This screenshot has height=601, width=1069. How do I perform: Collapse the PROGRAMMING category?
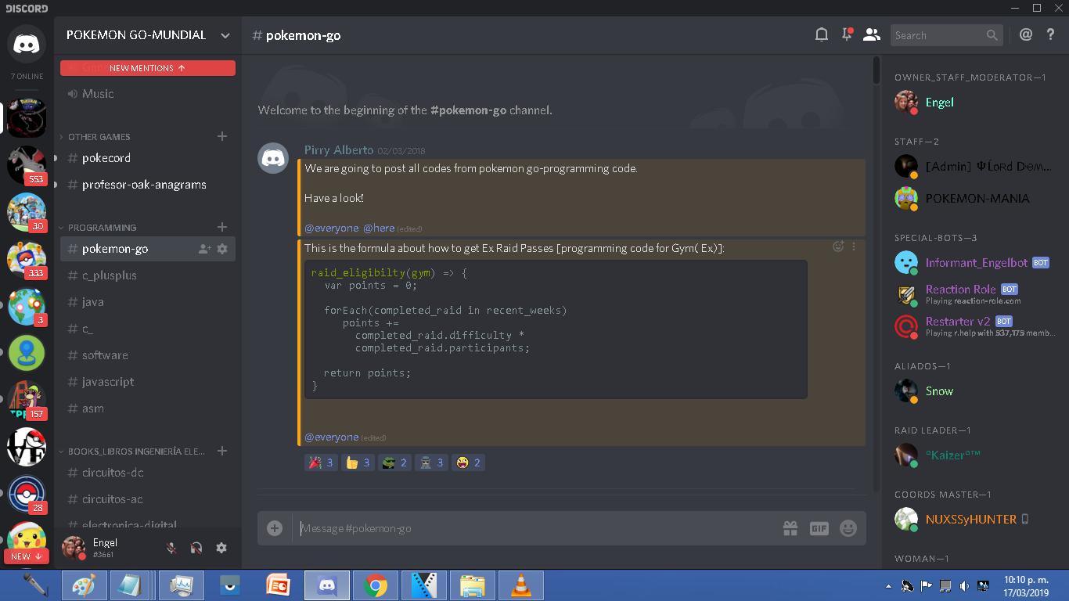coord(102,228)
